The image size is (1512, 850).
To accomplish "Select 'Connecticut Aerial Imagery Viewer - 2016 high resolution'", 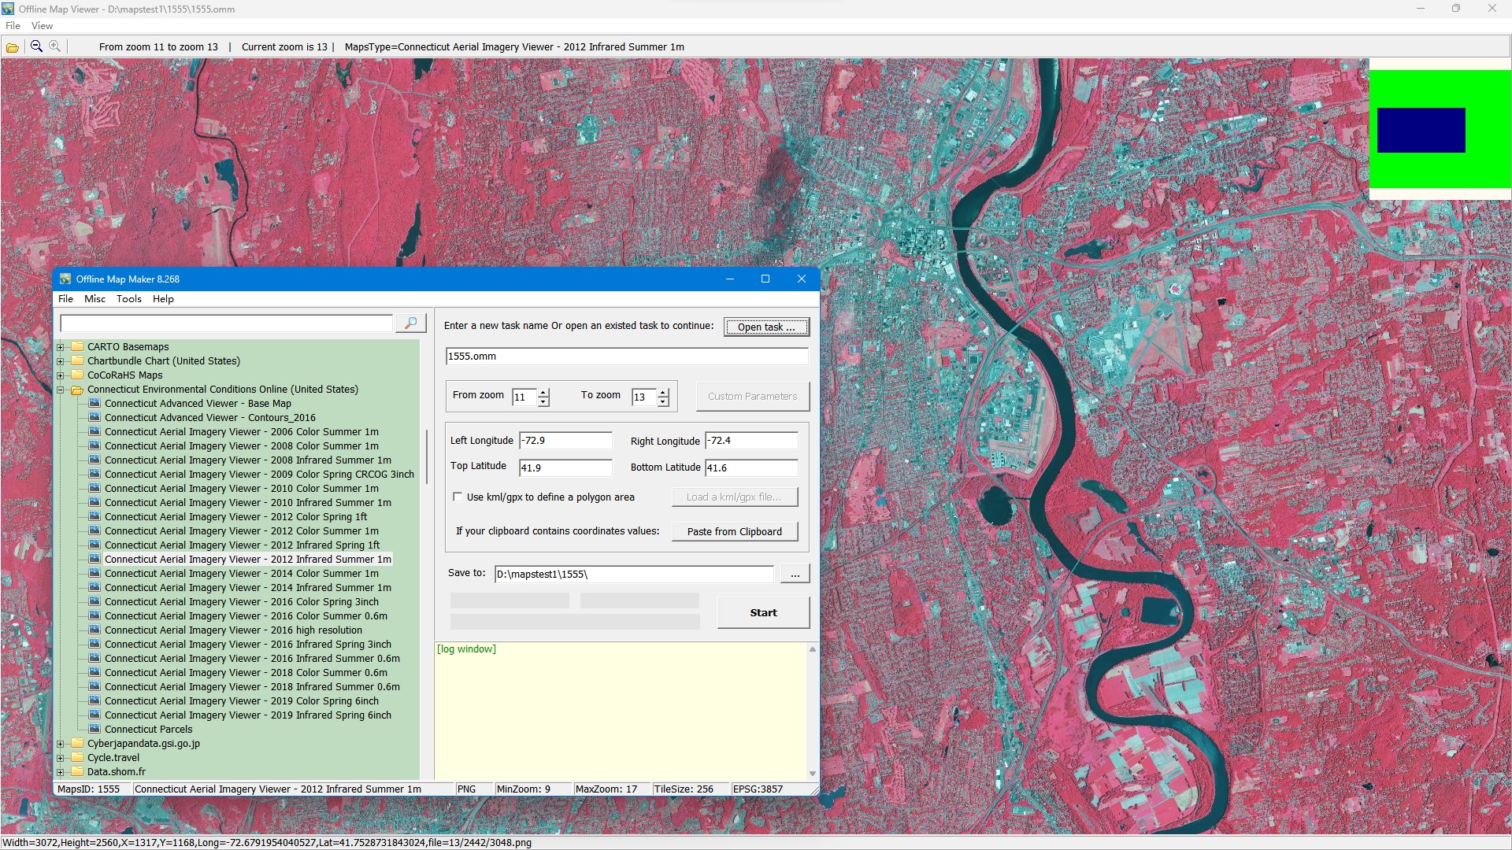I will pyautogui.click(x=233, y=630).
